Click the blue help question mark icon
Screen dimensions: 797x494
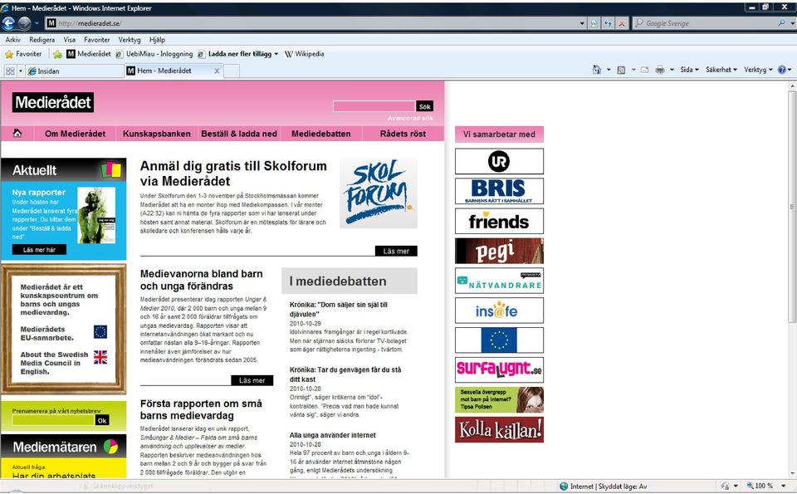tap(782, 70)
